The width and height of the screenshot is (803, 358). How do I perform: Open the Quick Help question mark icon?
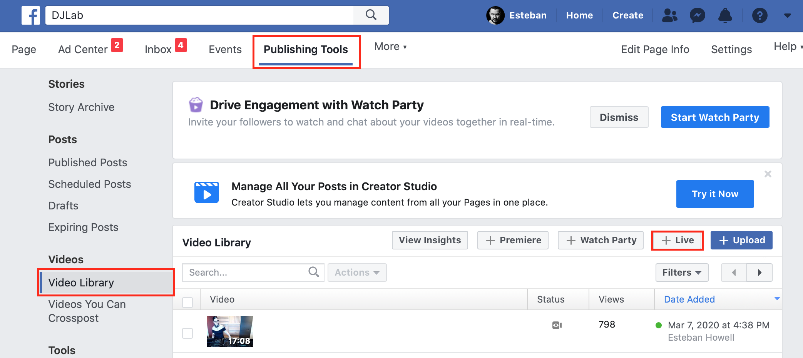coord(760,15)
